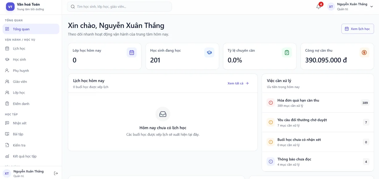
Task: Click the sidebar footer name Nguyễn Xuân Thắng
Action: (28, 171)
